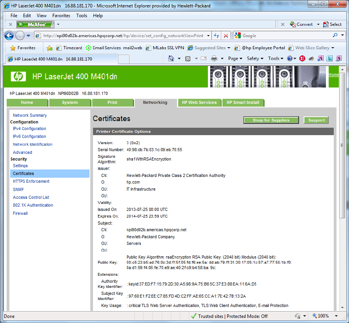Open the Convert dropdown arrow
The width and height of the screenshot is (349, 323).
318,24
